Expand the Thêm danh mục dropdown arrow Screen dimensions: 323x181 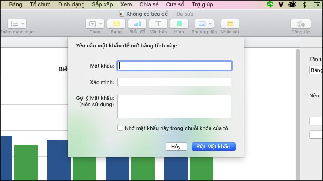[x=23, y=24]
